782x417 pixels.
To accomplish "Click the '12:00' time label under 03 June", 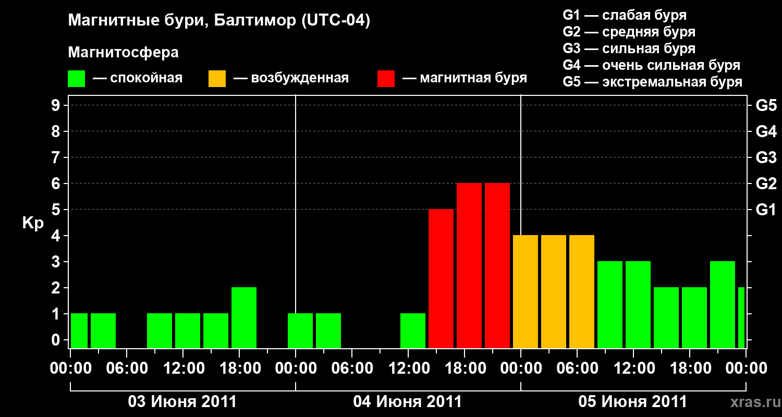I will [183, 369].
